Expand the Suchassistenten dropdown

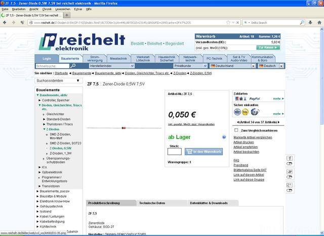[x=58, y=80]
